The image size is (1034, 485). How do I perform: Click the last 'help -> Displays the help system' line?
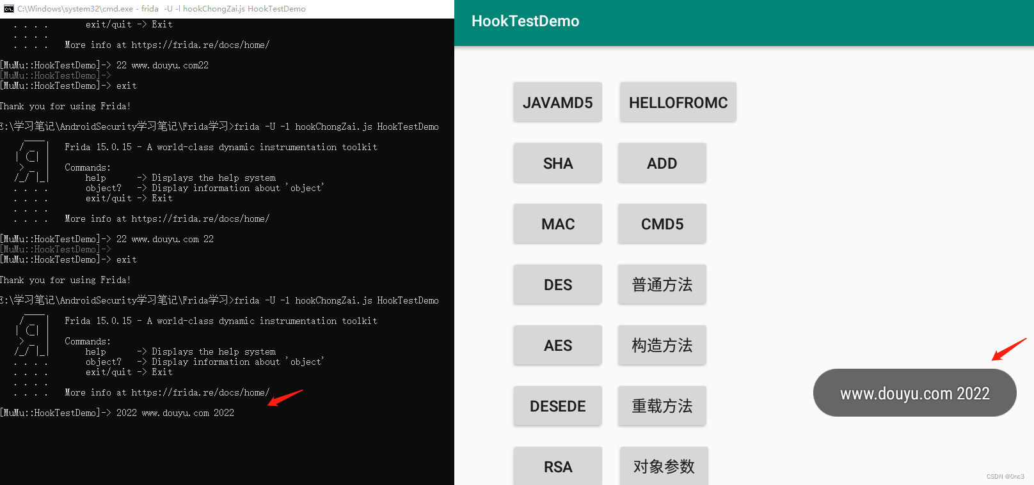[180, 351]
